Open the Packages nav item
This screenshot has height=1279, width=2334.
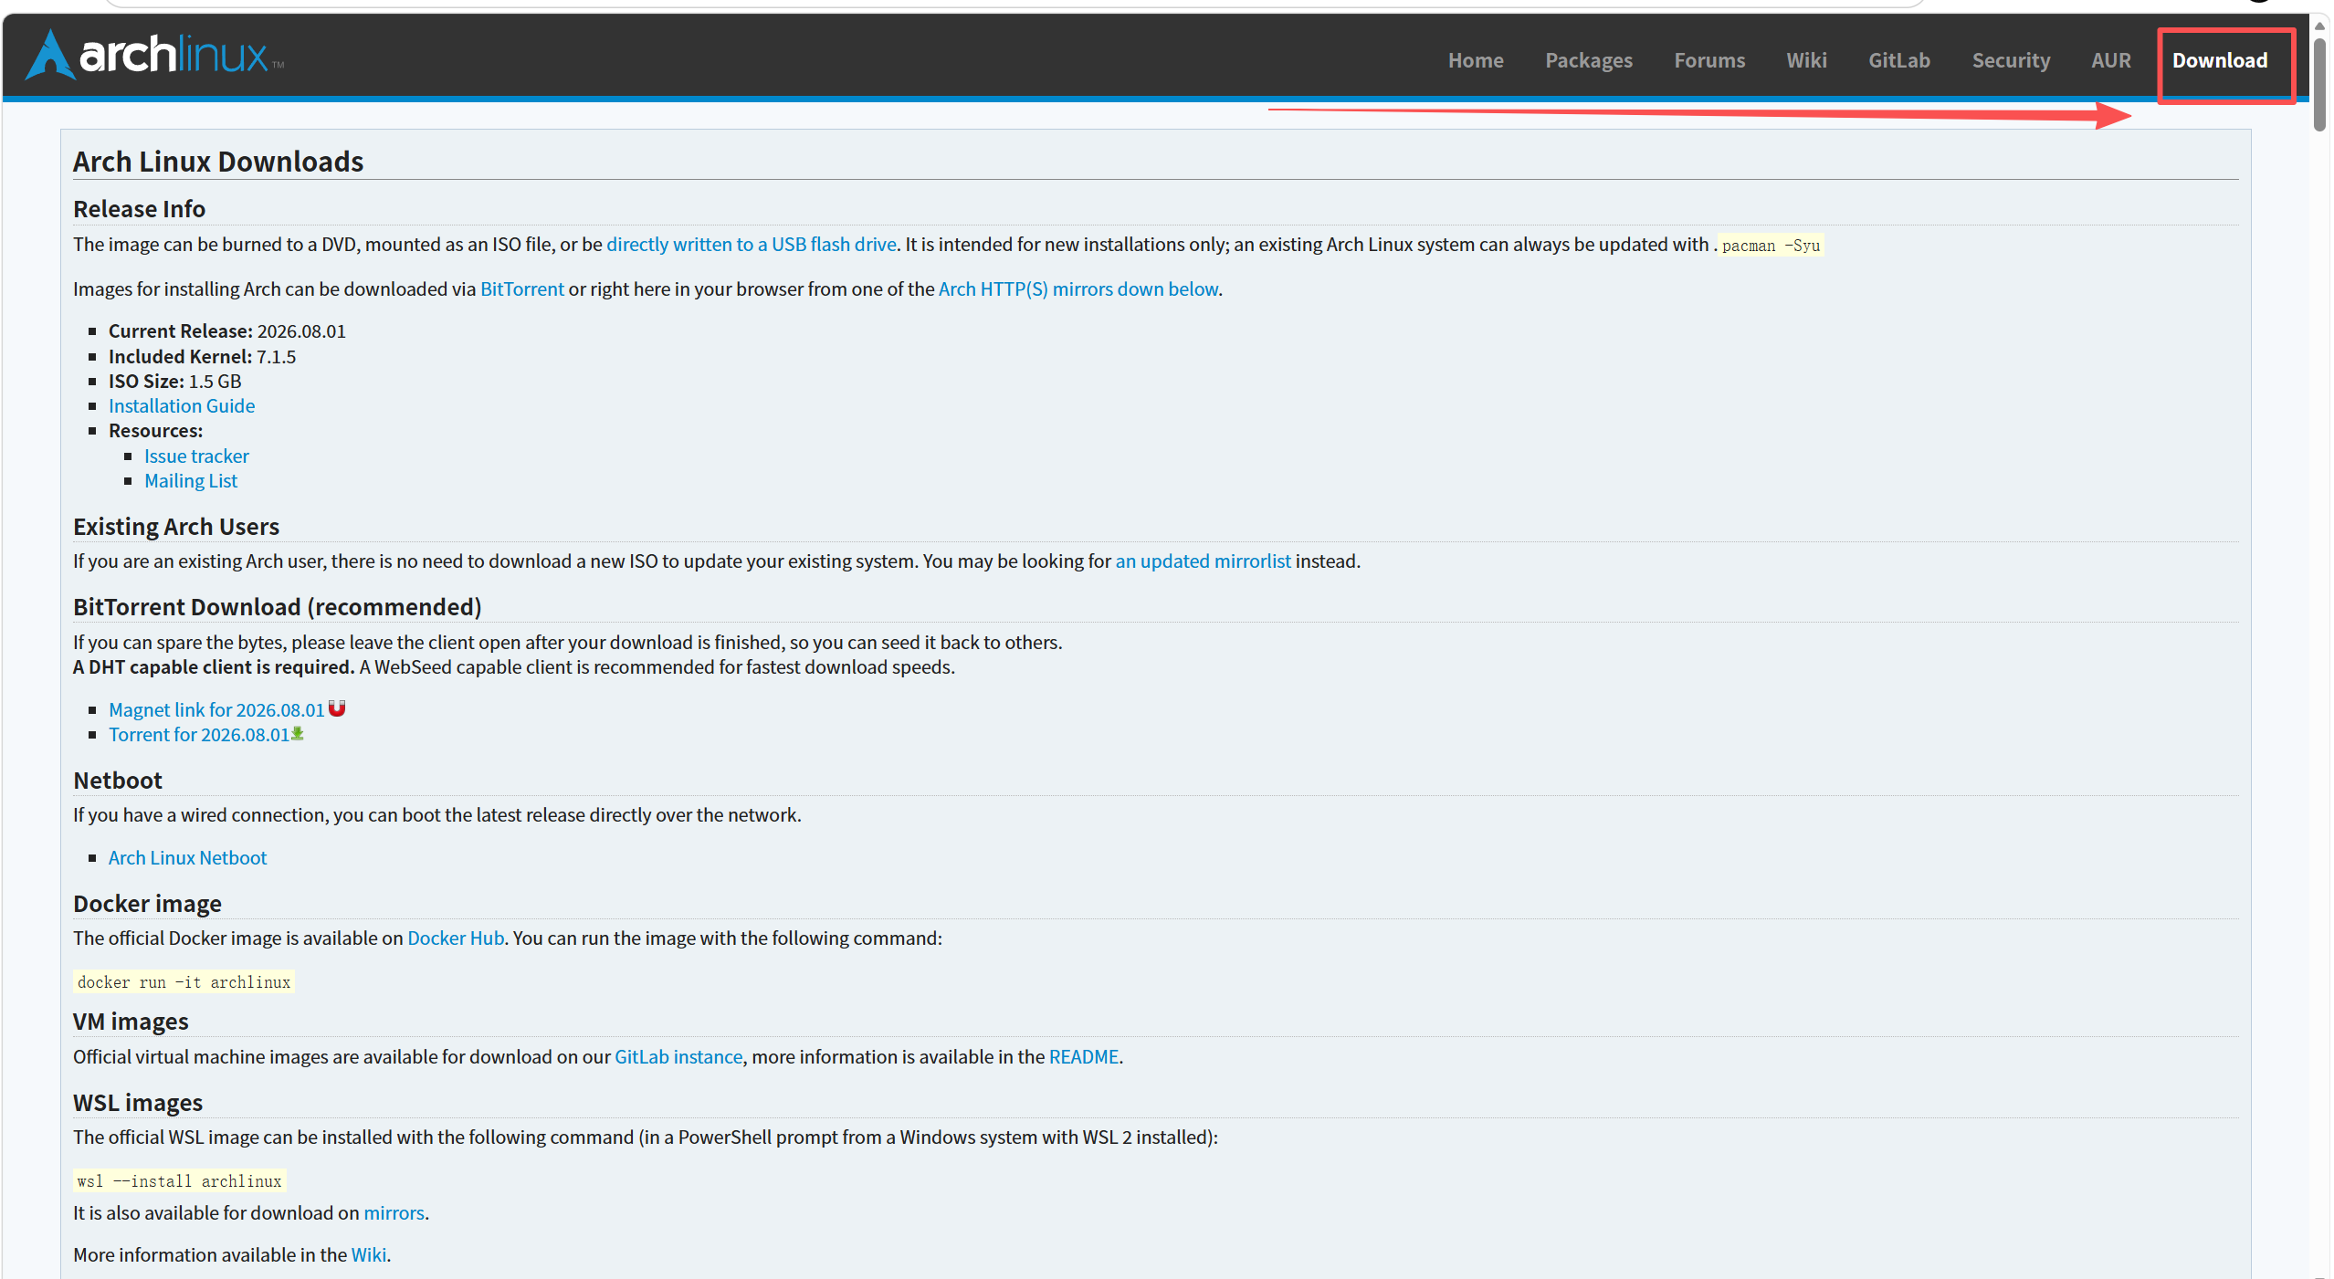1589,60
